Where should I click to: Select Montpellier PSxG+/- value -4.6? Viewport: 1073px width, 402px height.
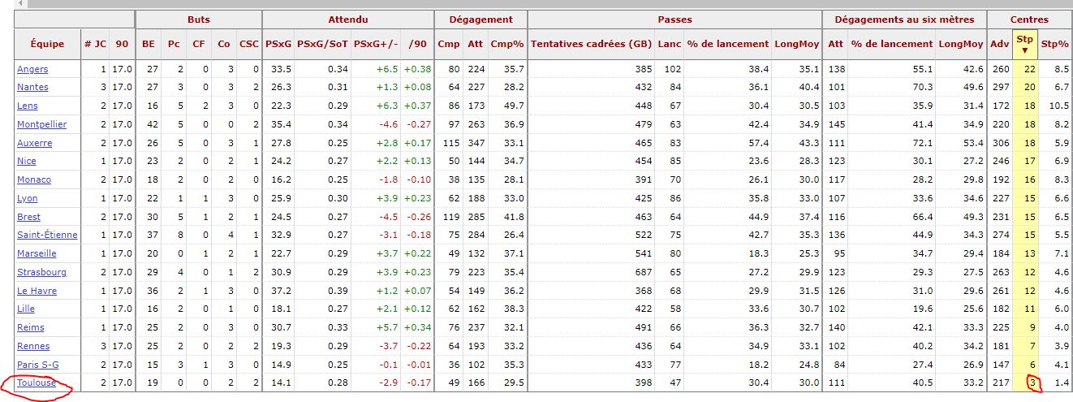(x=387, y=124)
